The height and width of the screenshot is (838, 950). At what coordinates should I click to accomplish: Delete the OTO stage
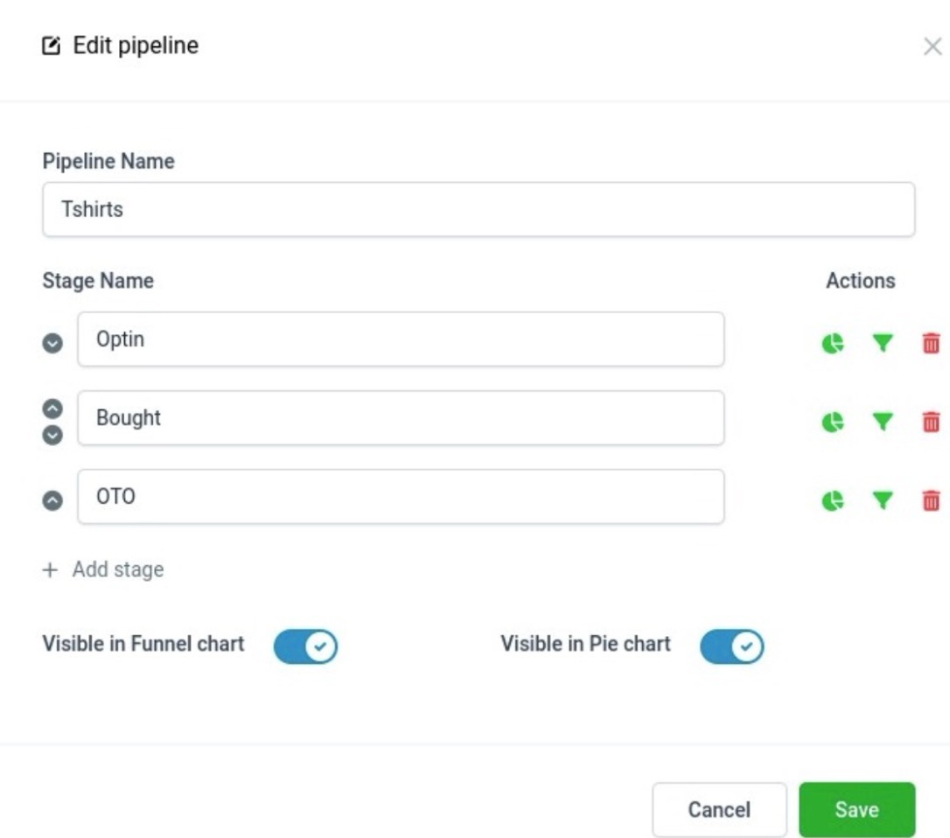932,500
